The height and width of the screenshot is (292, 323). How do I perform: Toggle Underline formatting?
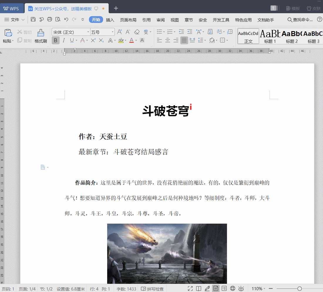(x=72, y=40)
